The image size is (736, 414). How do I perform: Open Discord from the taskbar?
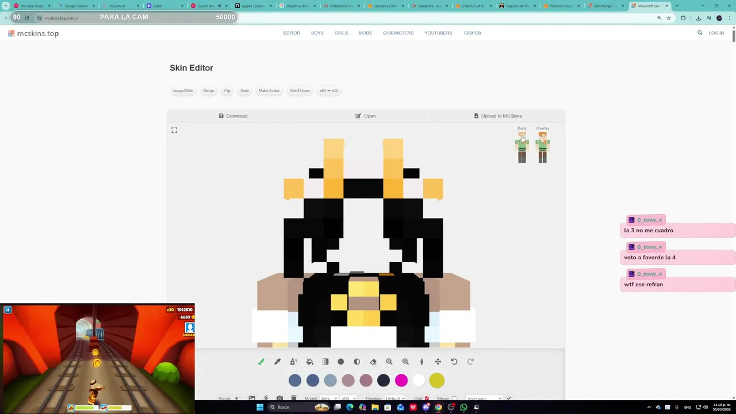click(425, 407)
